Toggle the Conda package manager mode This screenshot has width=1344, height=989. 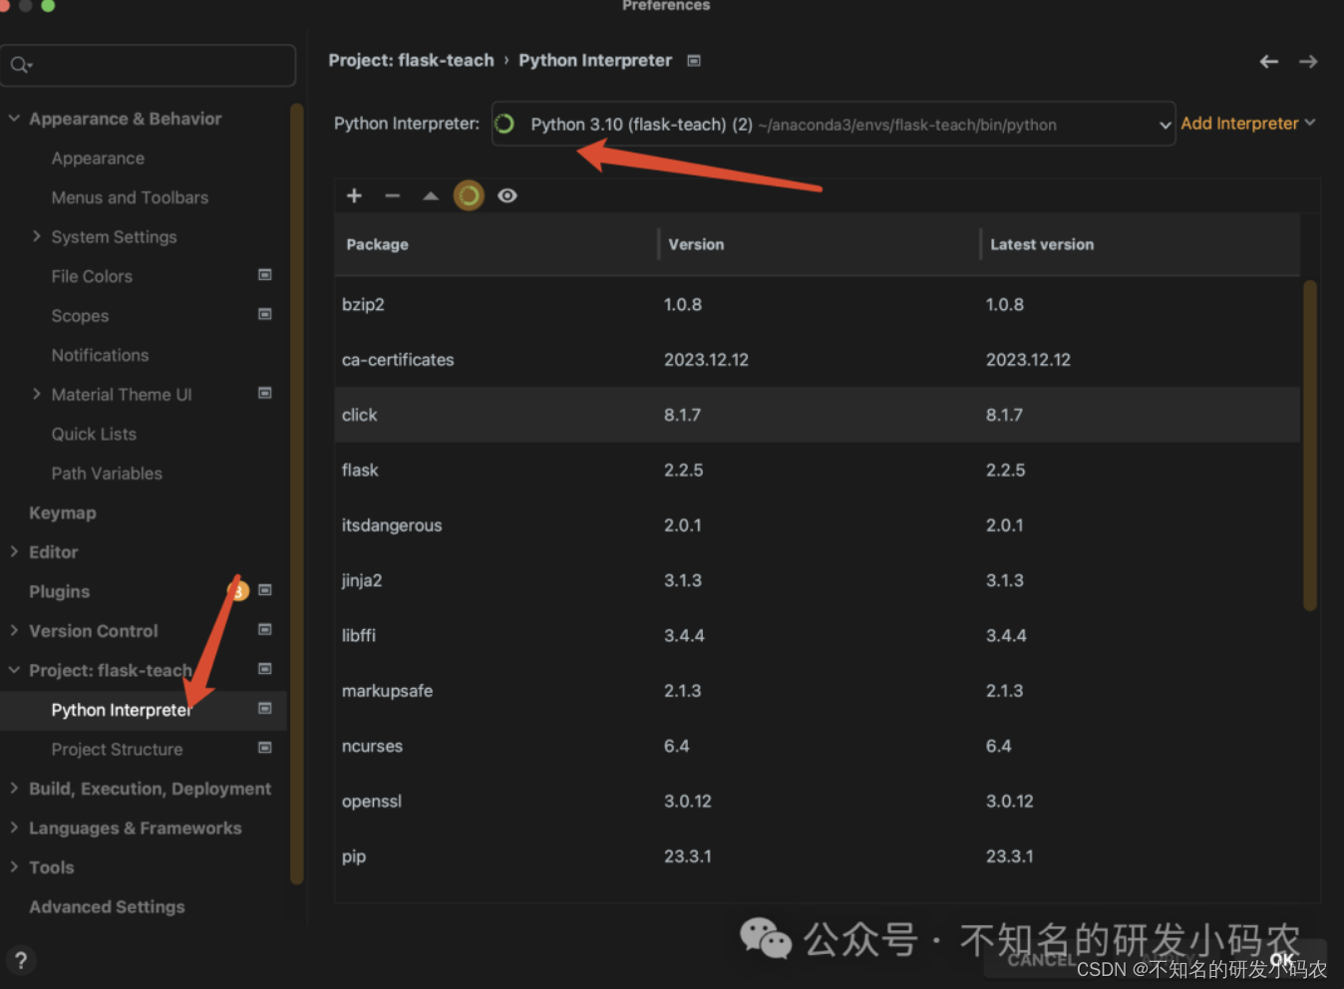pyautogui.click(x=469, y=195)
